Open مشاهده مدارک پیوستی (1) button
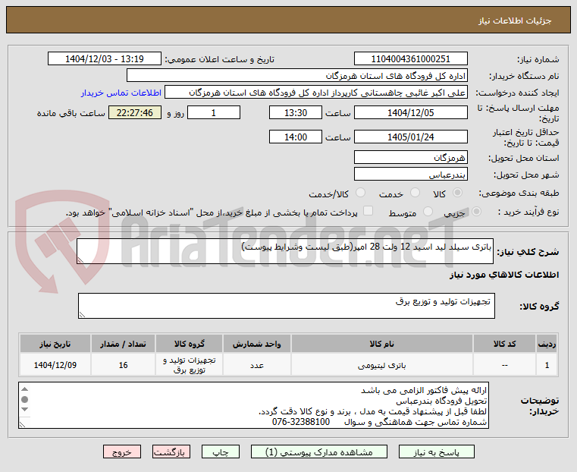577x472 pixels. point(319,452)
